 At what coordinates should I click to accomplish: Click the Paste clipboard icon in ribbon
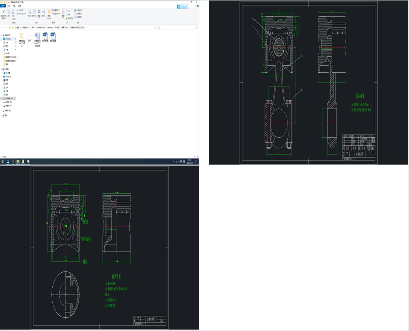[x=13, y=12]
